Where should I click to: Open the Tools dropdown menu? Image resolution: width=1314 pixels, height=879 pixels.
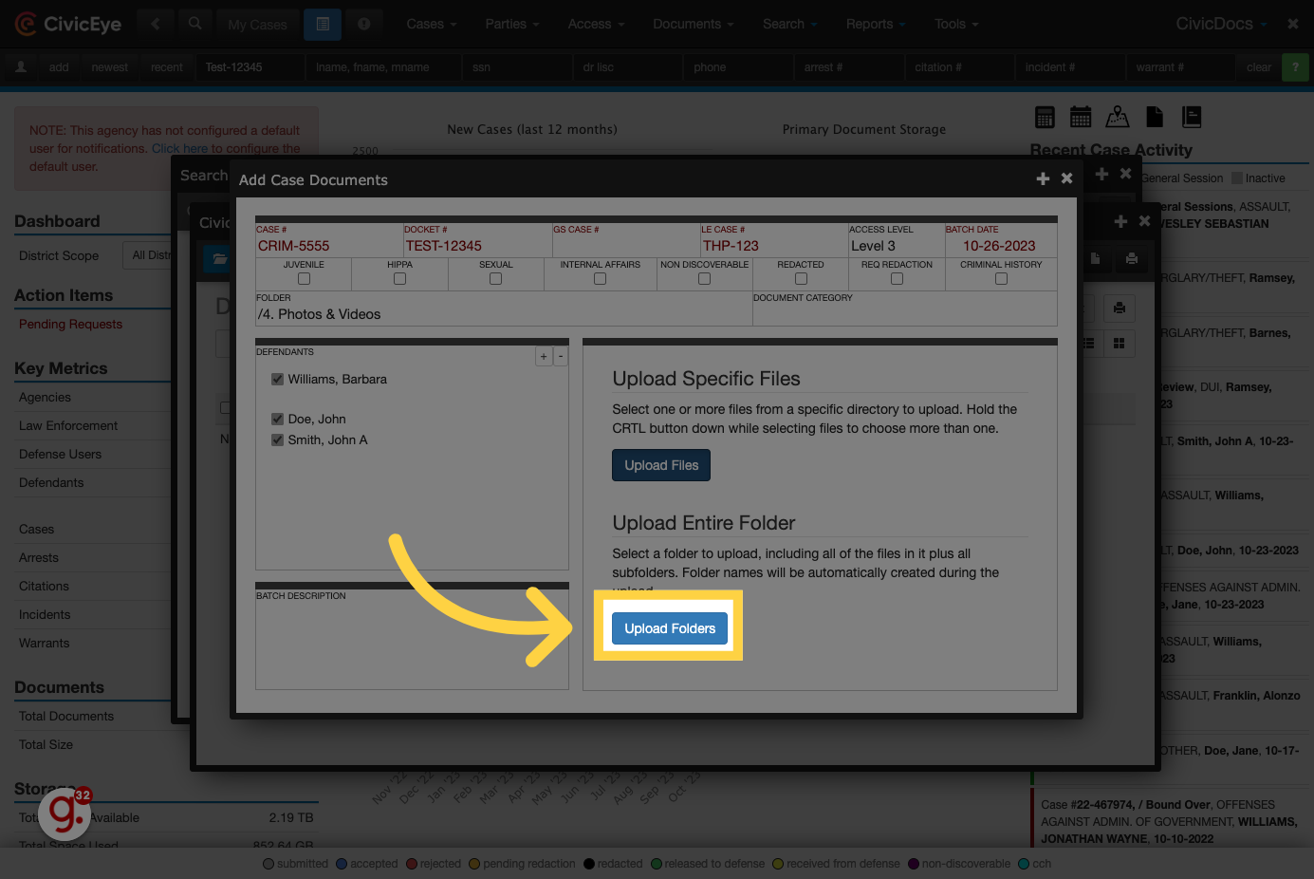tap(956, 24)
